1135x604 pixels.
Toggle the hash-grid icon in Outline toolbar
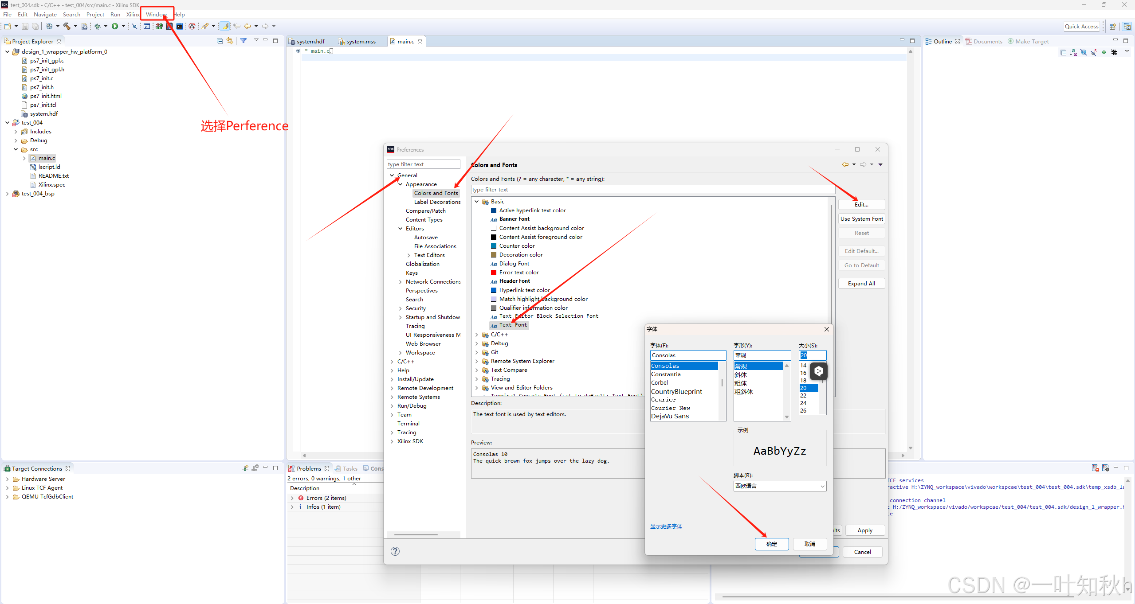click(x=1114, y=53)
